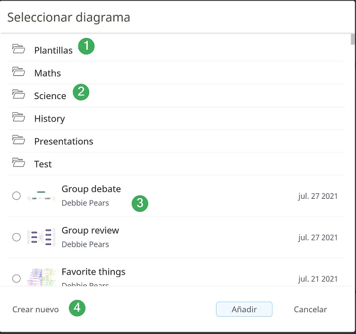Click the Presentations folder icon
The width and height of the screenshot is (356, 334).
18,141
